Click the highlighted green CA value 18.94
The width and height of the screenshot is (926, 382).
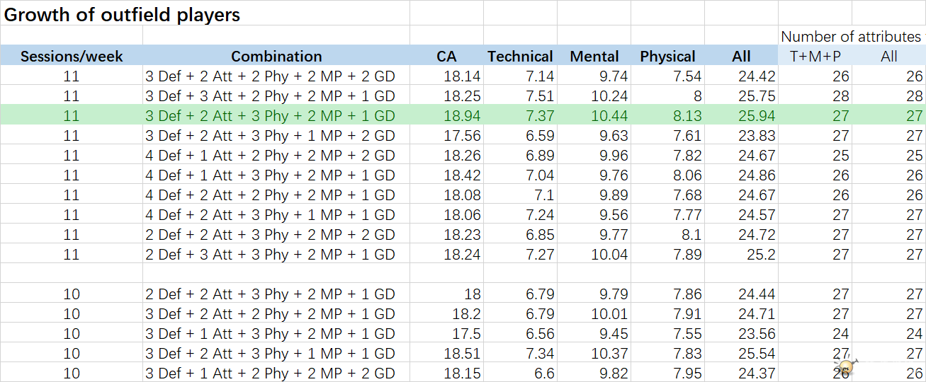click(462, 116)
